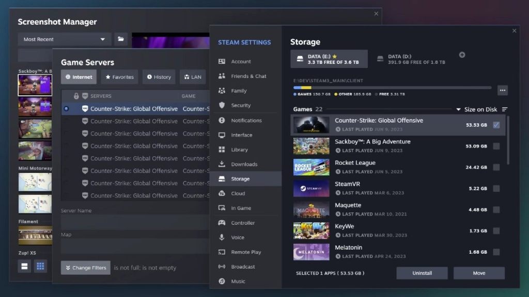Image resolution: width=529 pixels, height=297 pixels.
Task: Click the Voice microphone icon
Action: (x=222, y=237)
